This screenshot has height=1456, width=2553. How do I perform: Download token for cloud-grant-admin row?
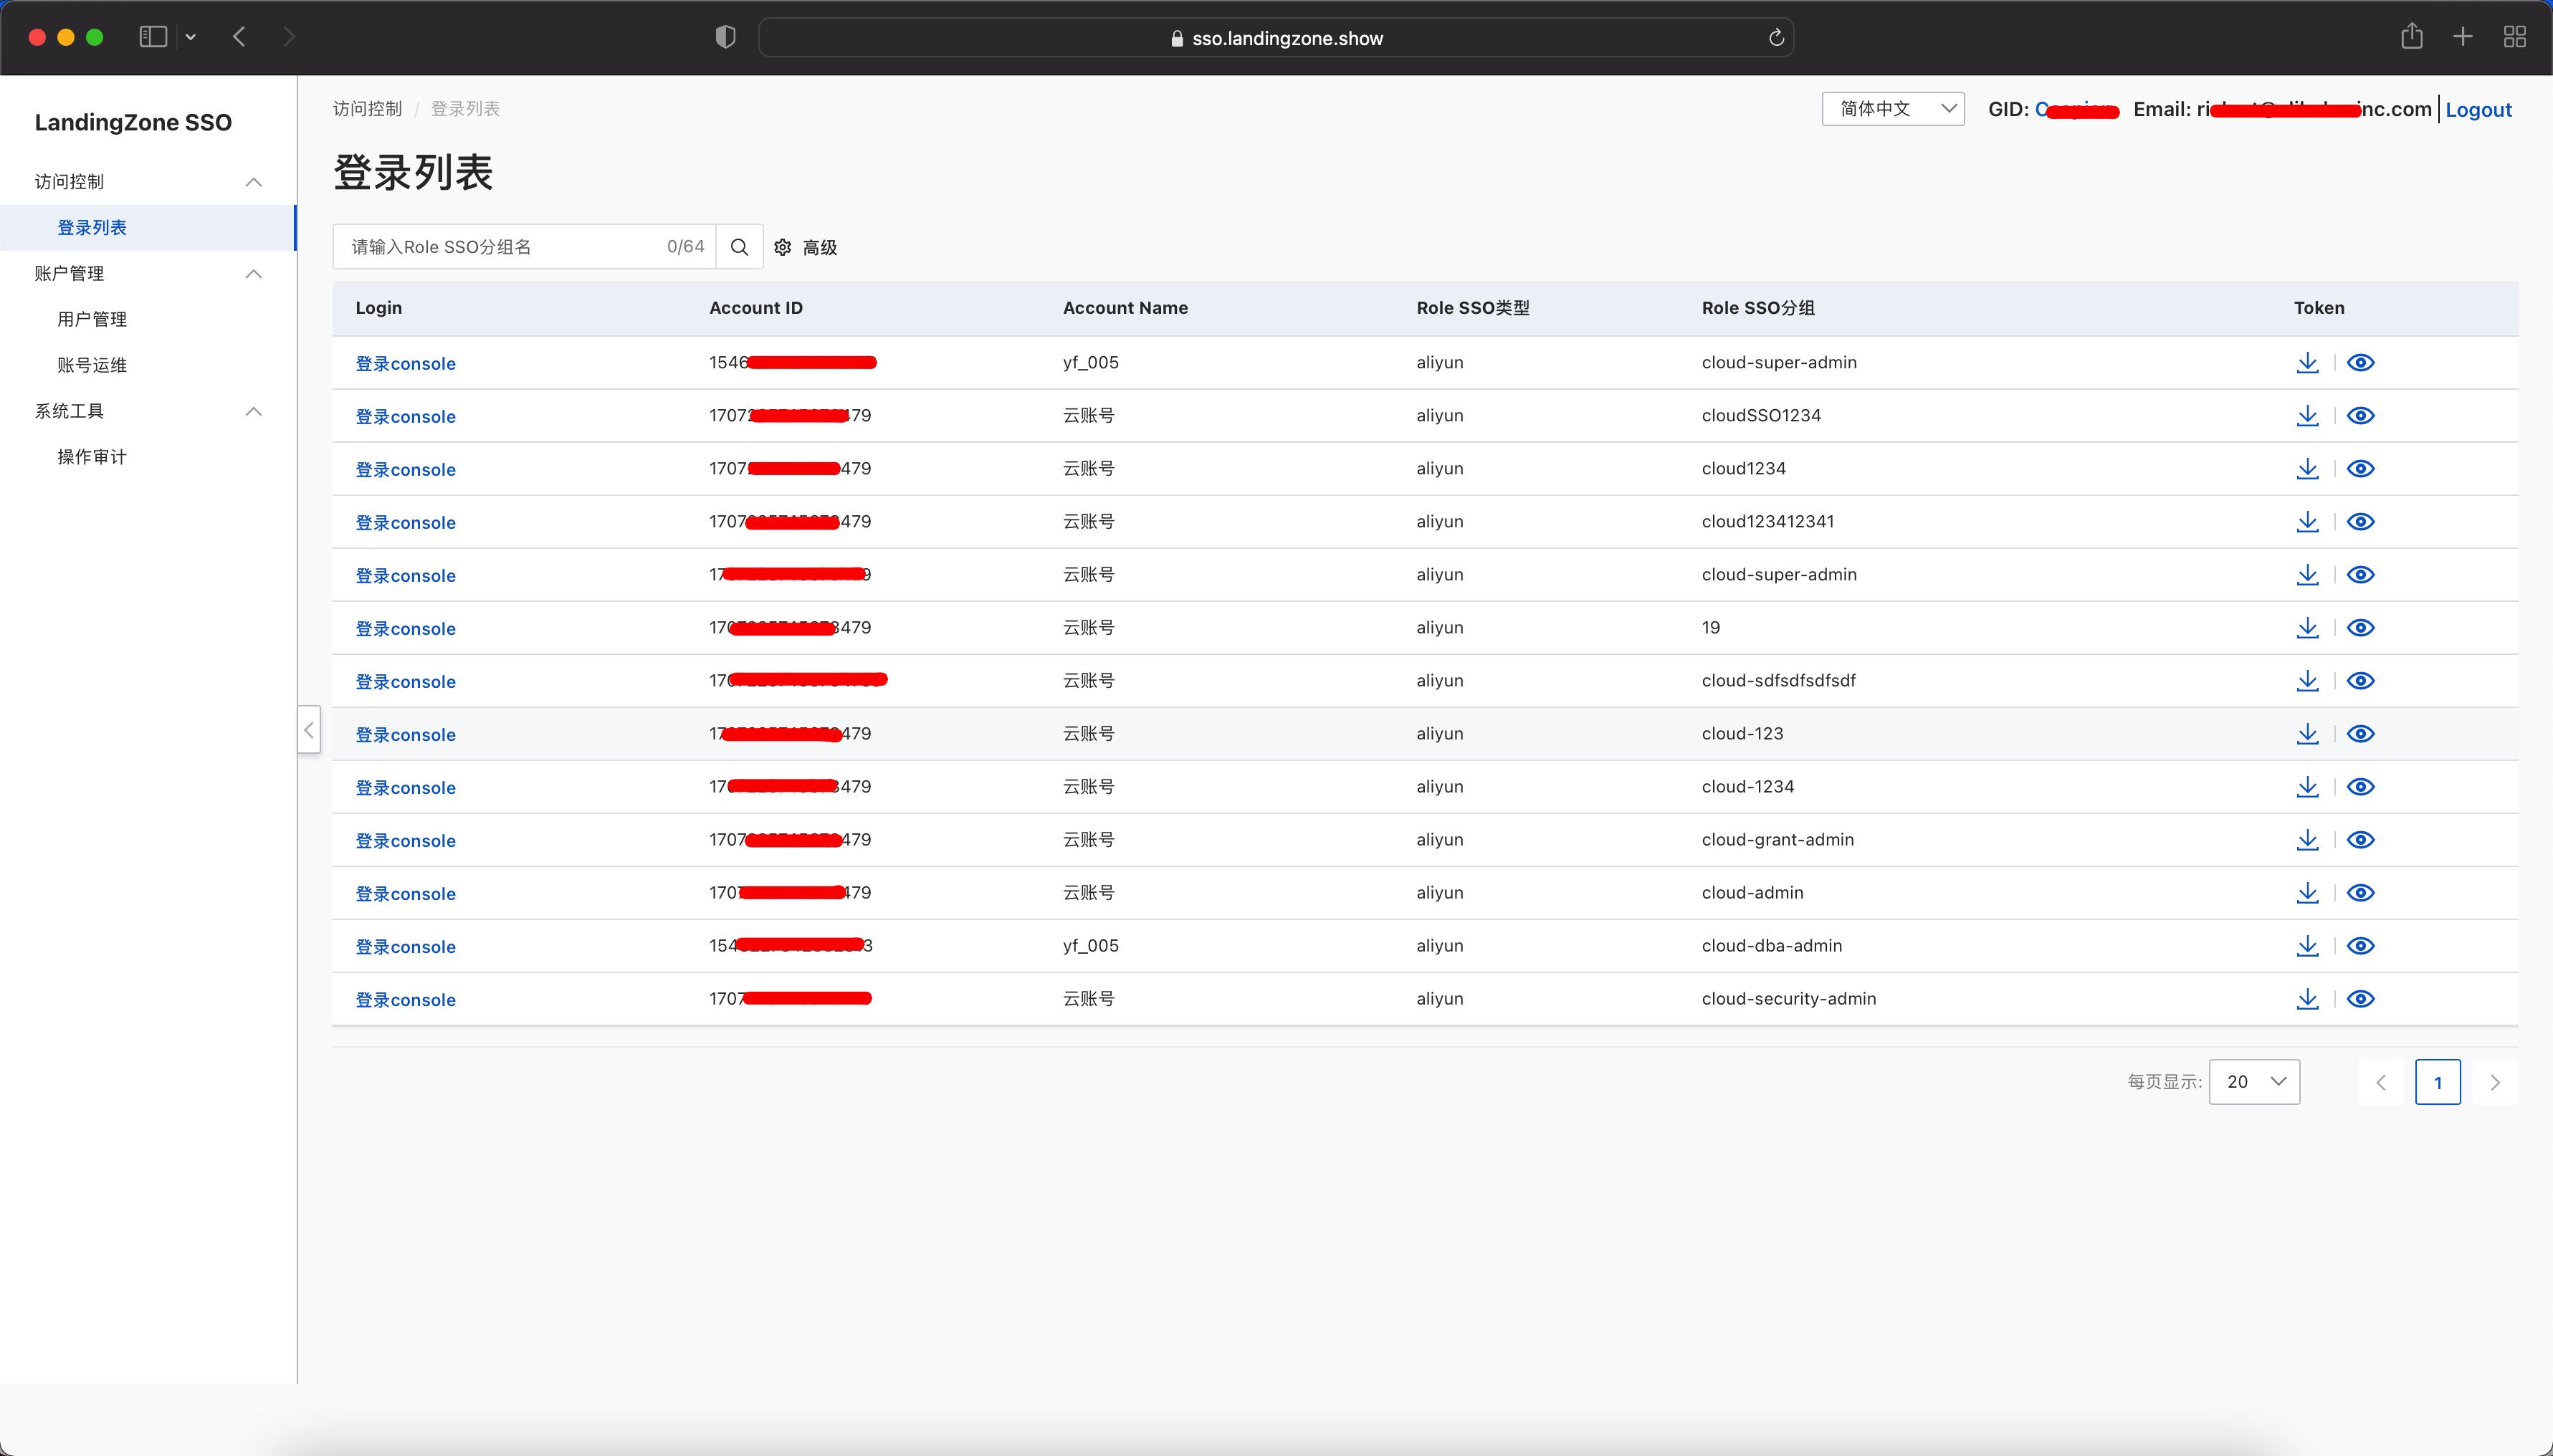(x=2307, y=840)
